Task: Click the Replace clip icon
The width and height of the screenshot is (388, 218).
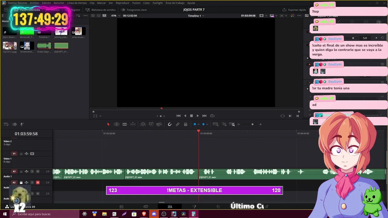Action: [159, 124]
